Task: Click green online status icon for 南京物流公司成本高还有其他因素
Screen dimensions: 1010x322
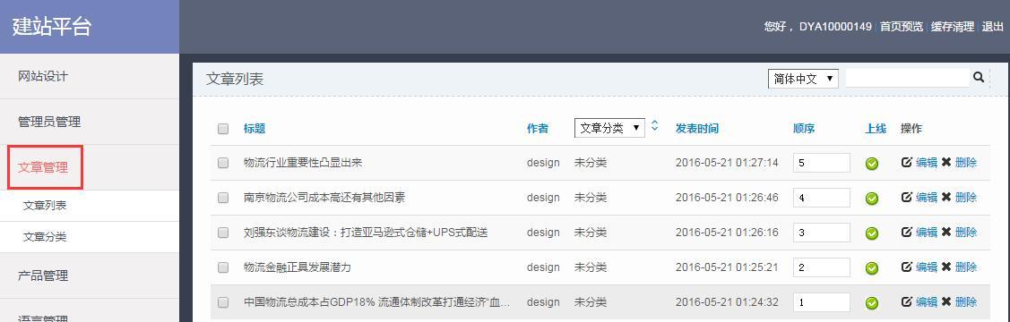Action: point(871,198)
